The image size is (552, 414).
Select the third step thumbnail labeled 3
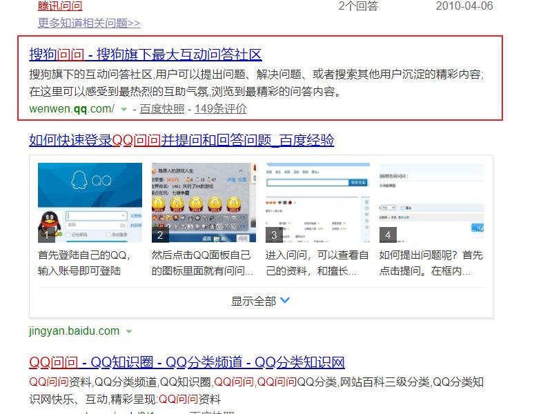click(316, 200)
